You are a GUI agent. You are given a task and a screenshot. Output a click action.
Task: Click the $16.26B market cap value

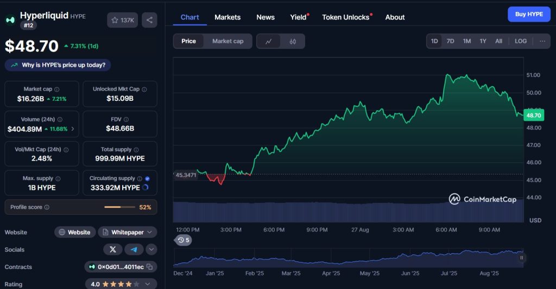(30, 99)
